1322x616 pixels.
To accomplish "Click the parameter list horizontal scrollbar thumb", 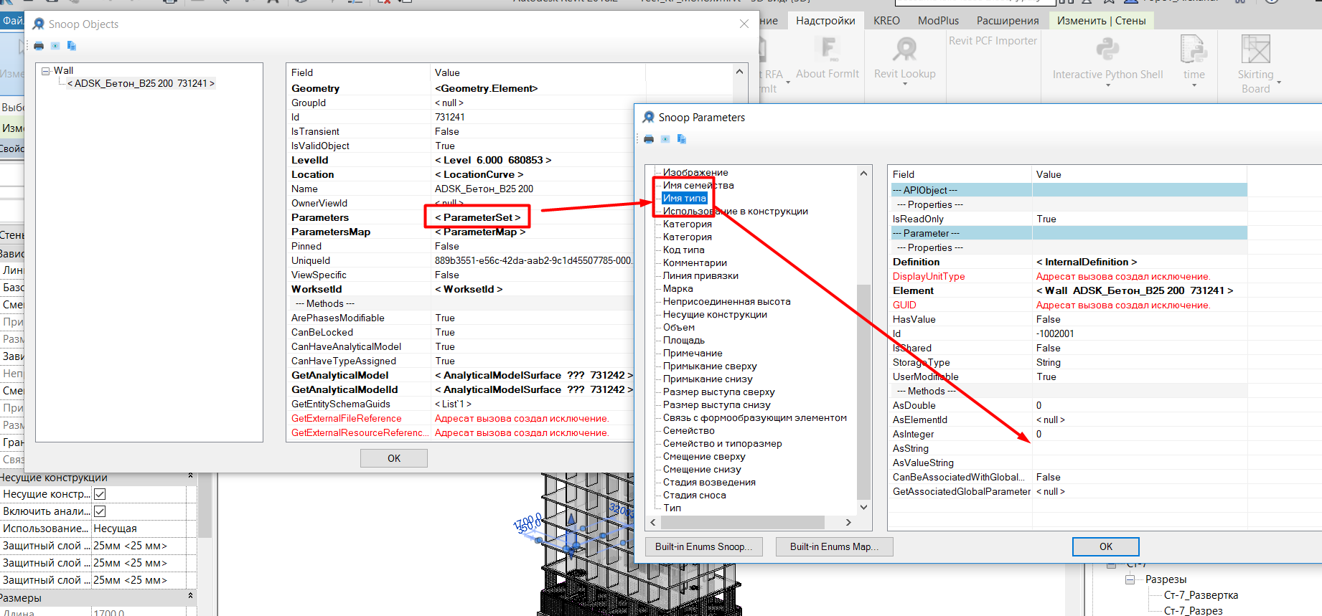I will (x=743, y=522).
